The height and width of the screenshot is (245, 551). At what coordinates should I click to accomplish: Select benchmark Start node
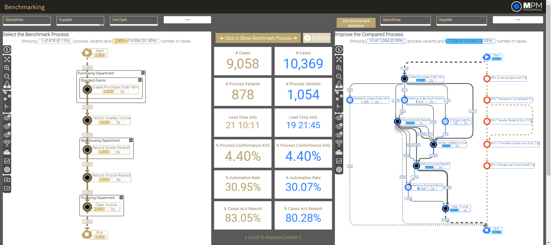tap(94, 53)
